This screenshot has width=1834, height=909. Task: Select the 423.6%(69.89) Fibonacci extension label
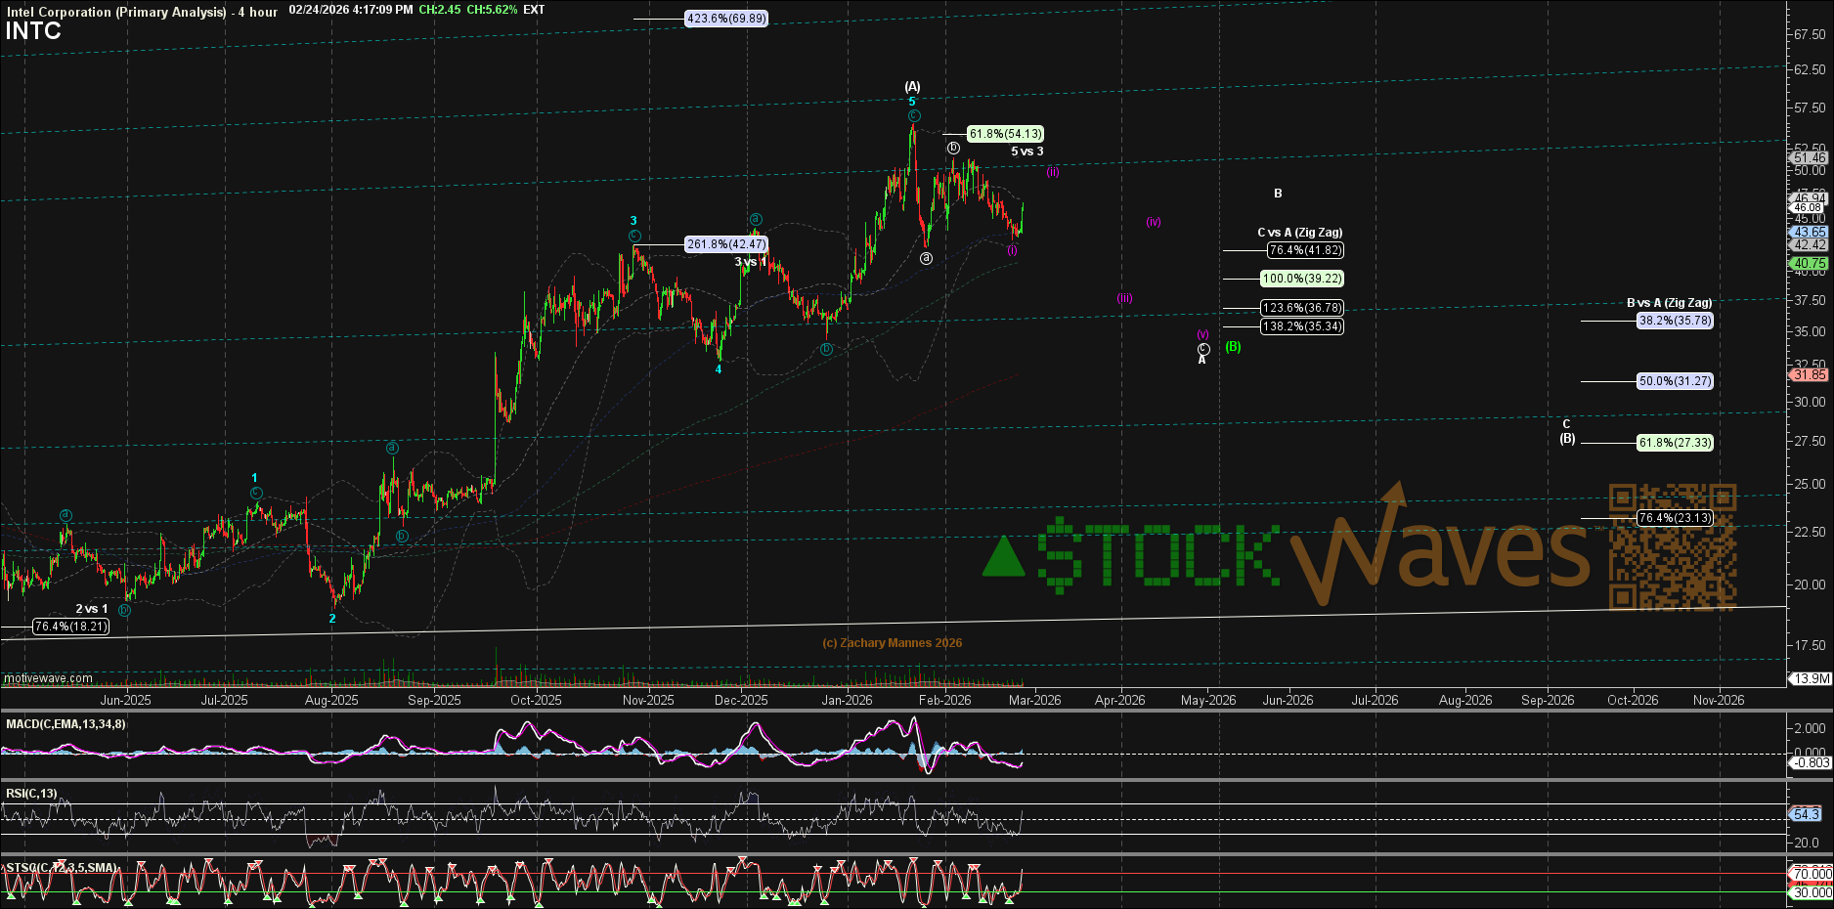tap(725, 19)
